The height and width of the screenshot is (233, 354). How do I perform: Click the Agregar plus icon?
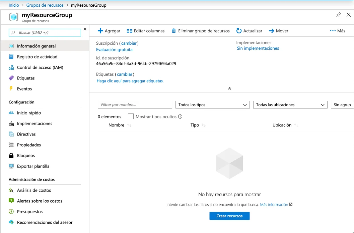pos(100,31)
